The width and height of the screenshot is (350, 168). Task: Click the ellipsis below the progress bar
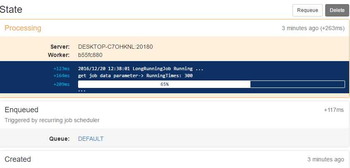tap(82, 91)
